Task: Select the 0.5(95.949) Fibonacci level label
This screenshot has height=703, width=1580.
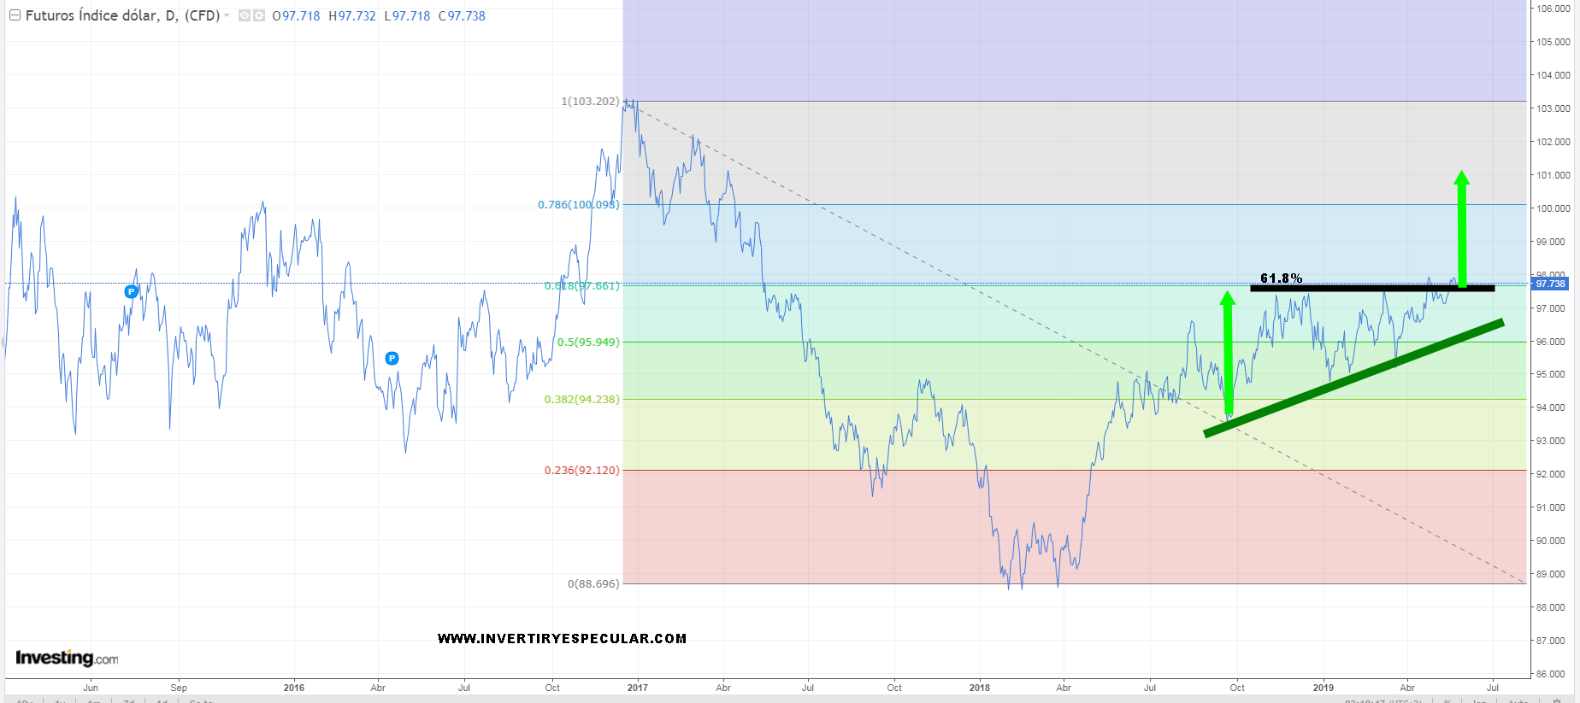Action: 588,342
